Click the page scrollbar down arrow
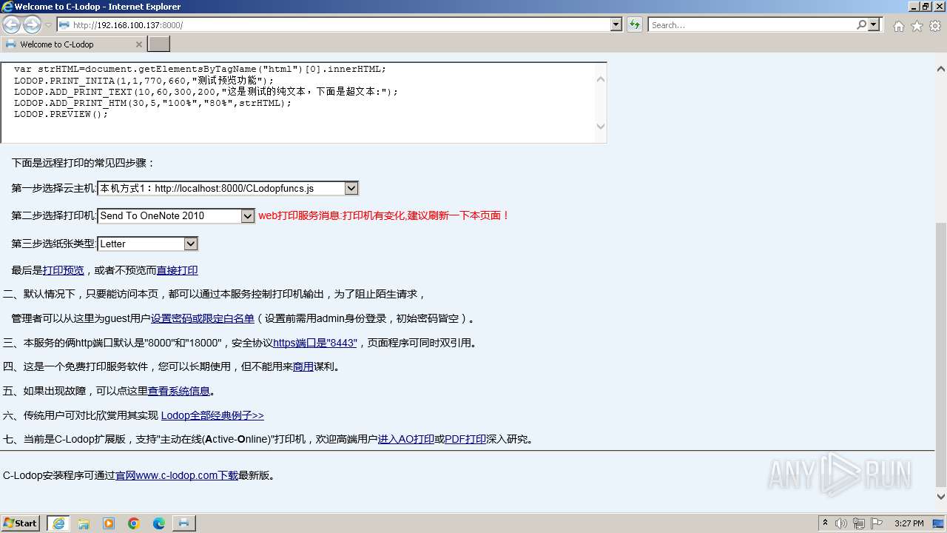 (941, 497)
